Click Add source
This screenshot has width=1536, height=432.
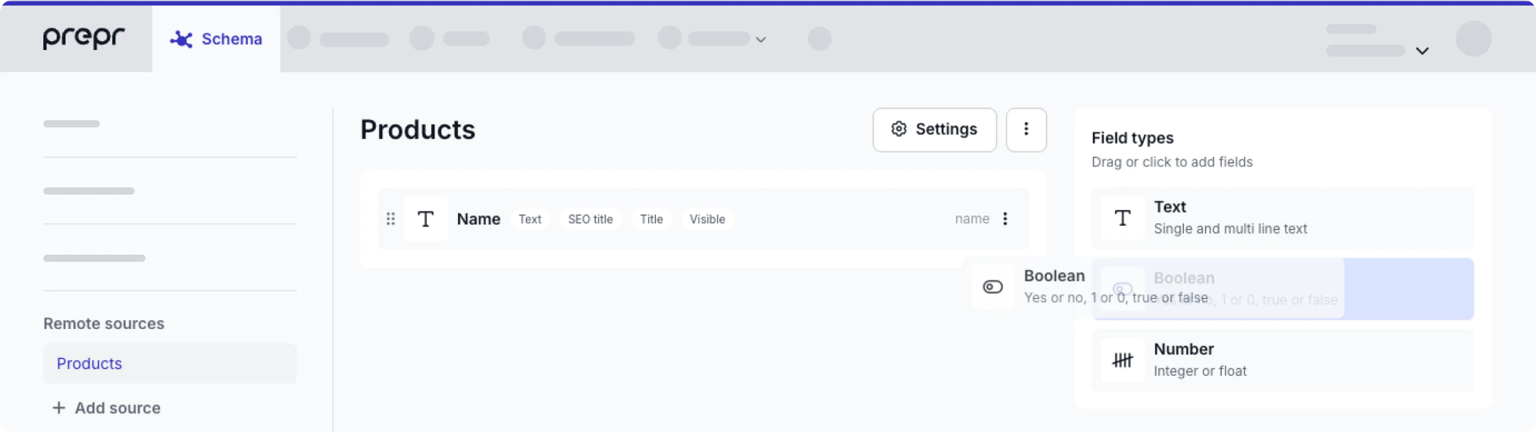107,408
